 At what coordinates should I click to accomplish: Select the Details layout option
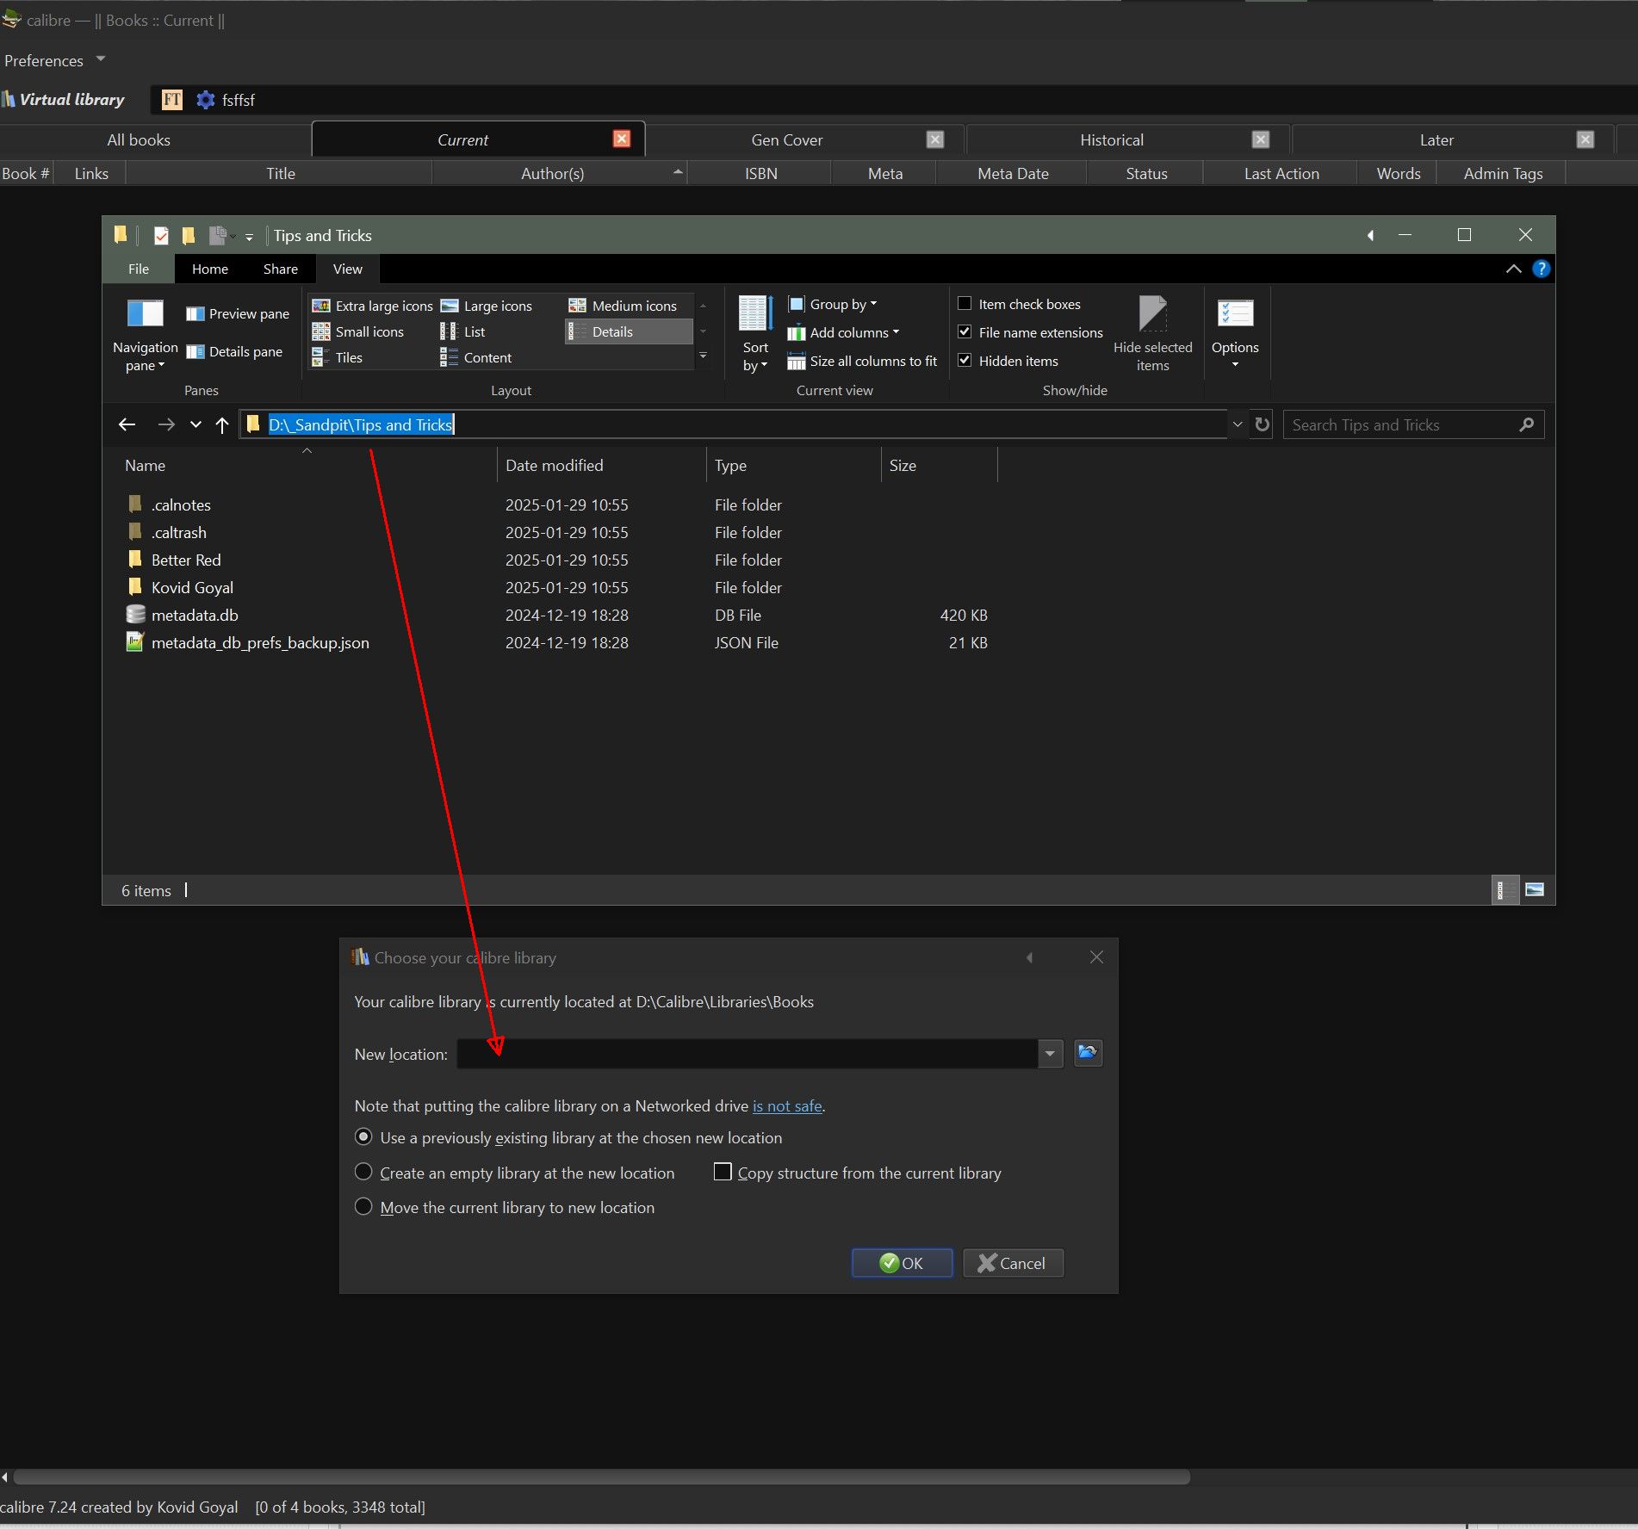coord(628,332)
